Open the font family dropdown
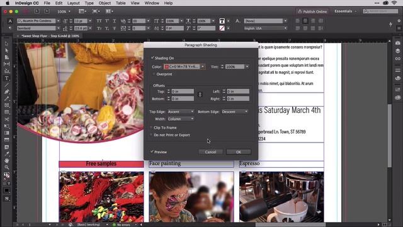Image resolution: width=403 pixels, height=227 pixels. tap(58, 21)
